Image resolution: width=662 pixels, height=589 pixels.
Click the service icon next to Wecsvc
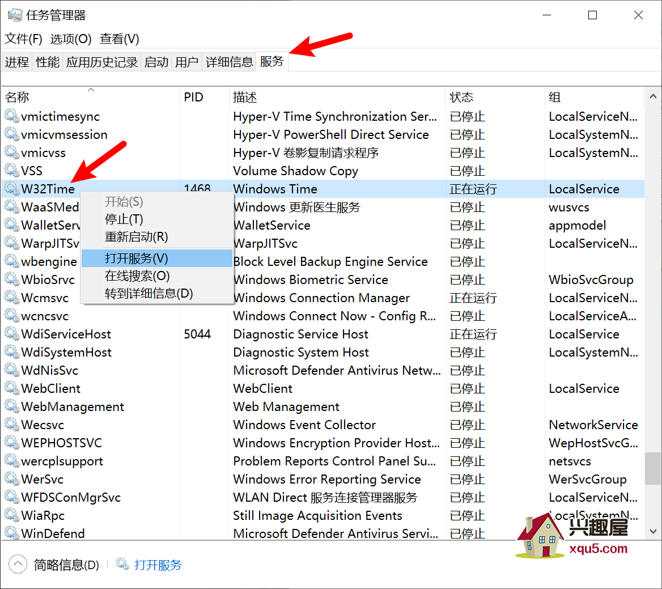coord(12,425)
